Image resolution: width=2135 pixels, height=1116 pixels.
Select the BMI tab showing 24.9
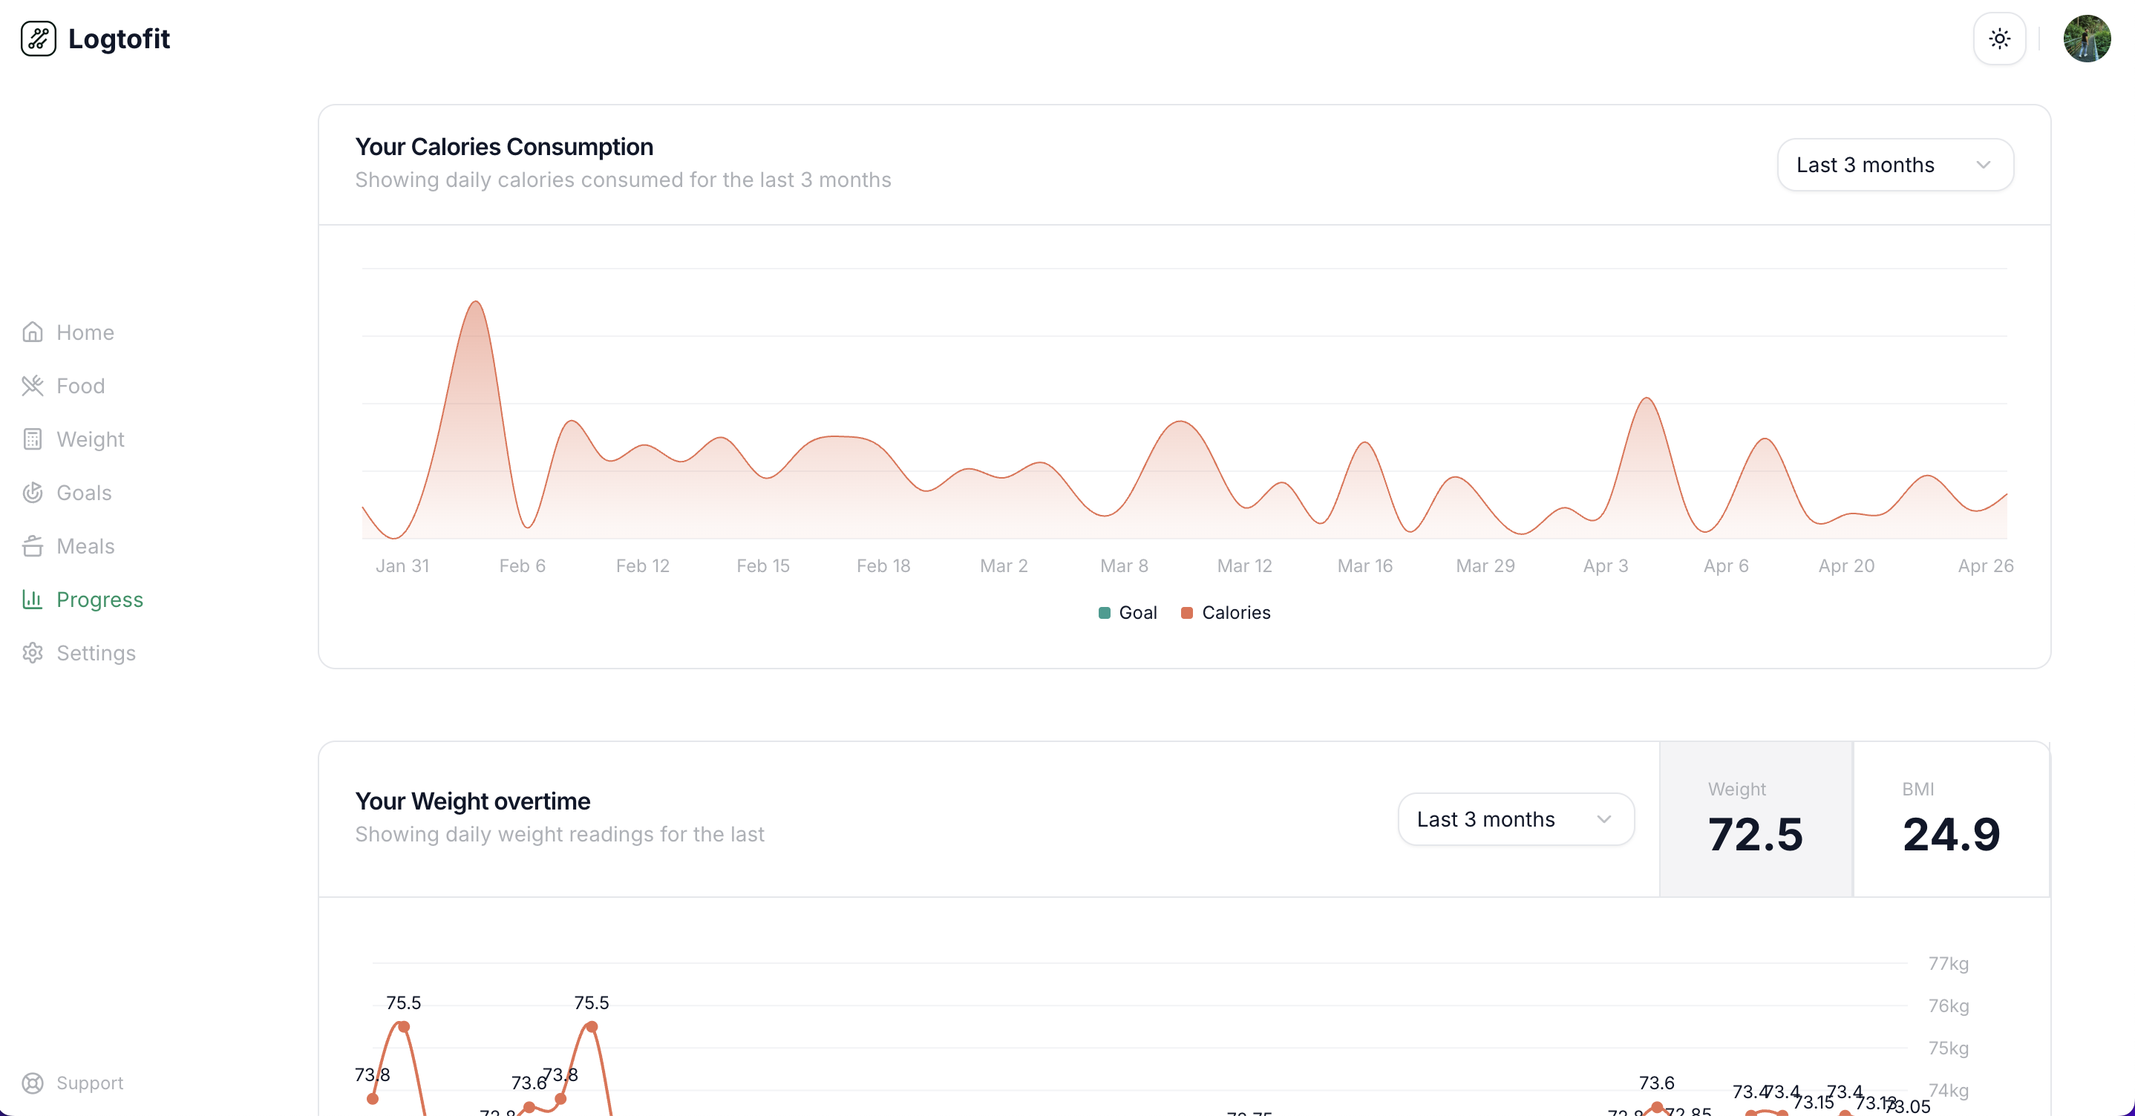click(1950, 819)
